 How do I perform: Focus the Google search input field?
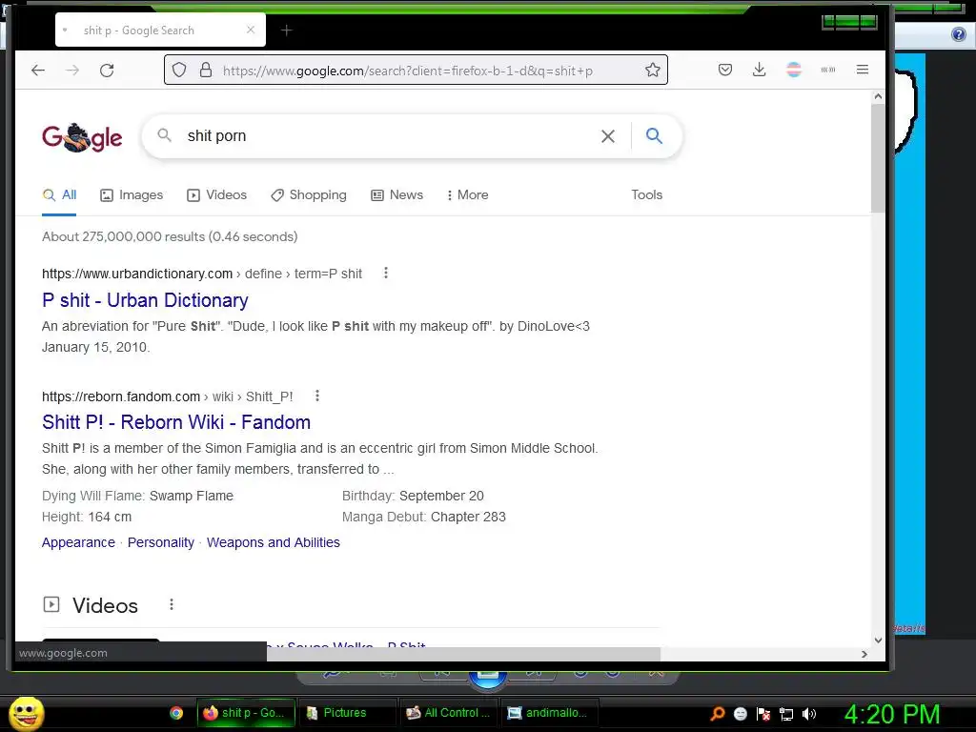pos(389,135)
